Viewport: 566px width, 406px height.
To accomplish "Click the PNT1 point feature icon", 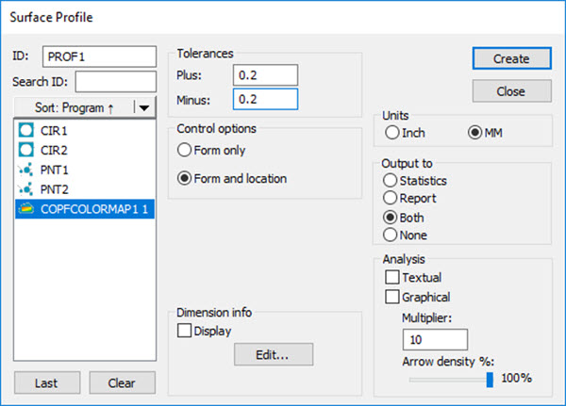I will point(25,171).
